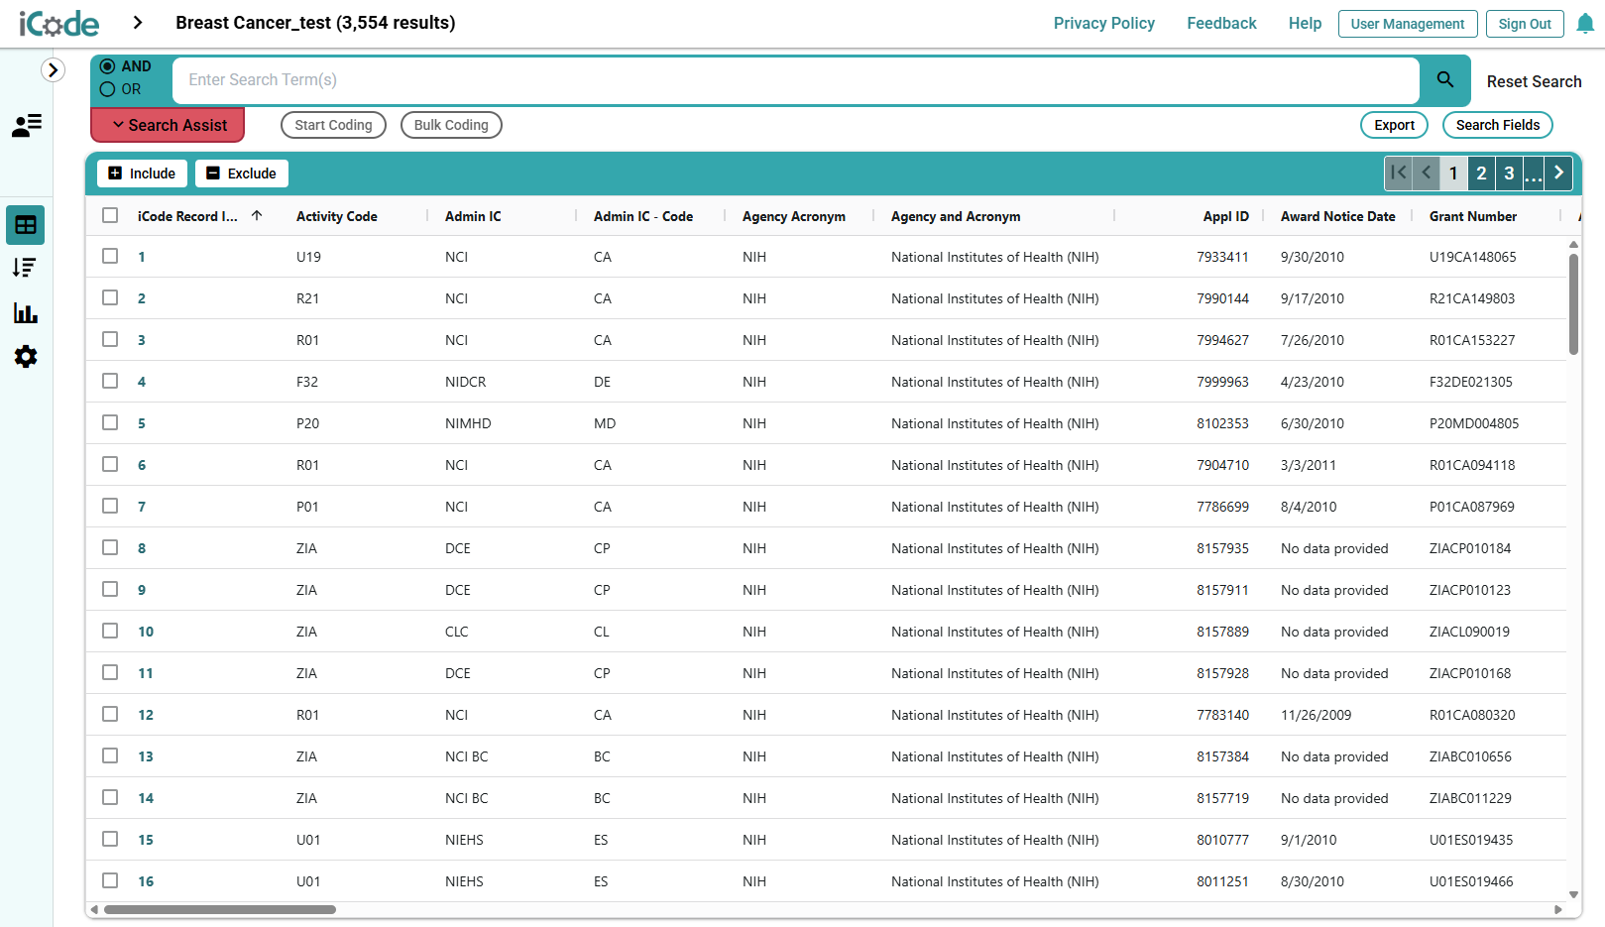This screenshot has width=1605, height=927.
Task: Click the Grant Number column header
Action: point(1473,216)
